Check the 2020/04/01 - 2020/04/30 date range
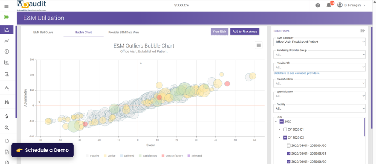 click(x=288, y=146)
